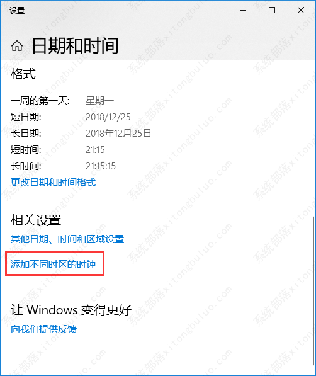The image size is (316, 376).
Task: Click the 让 Windows 变得更好 heading
Action: 71,310
